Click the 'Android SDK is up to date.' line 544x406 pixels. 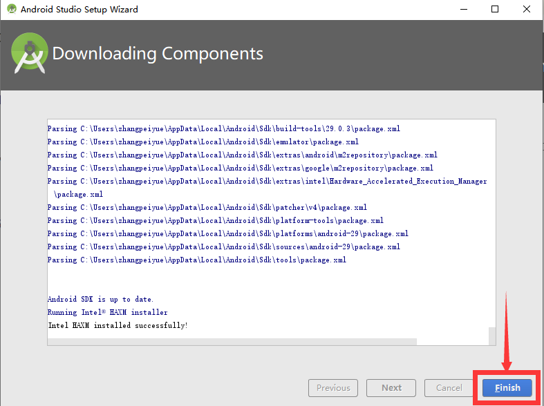(x=100, y=299)
